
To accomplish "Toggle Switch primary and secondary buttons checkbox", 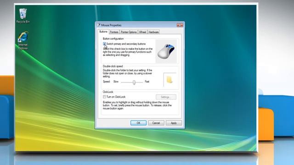I will (104, 44).
